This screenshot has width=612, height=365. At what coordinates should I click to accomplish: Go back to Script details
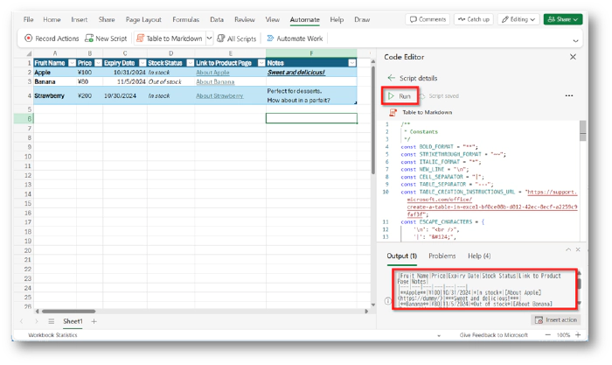pos(391,78)
